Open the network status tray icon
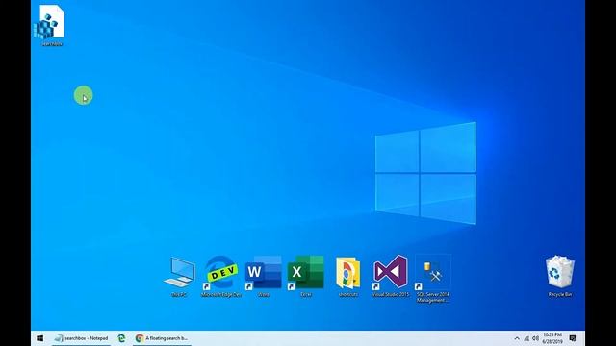The height and width of the screenshot is (346, 616). coord(526,338)
